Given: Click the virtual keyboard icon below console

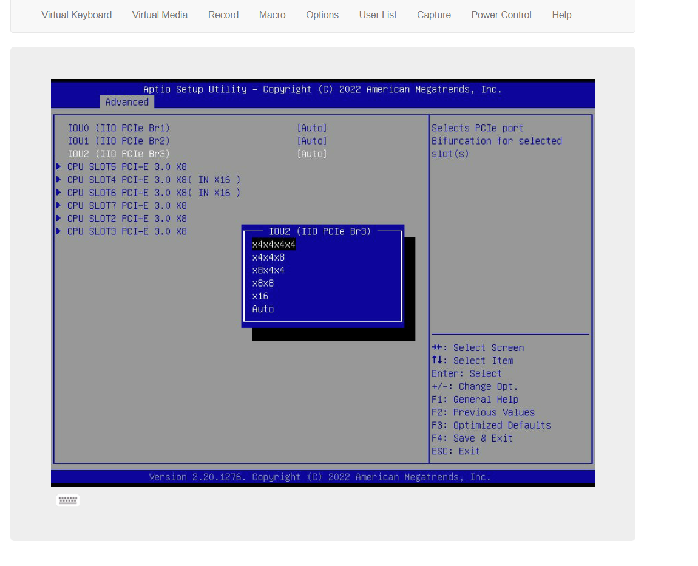Looking at the screenshot, I should tap(68, 500).
